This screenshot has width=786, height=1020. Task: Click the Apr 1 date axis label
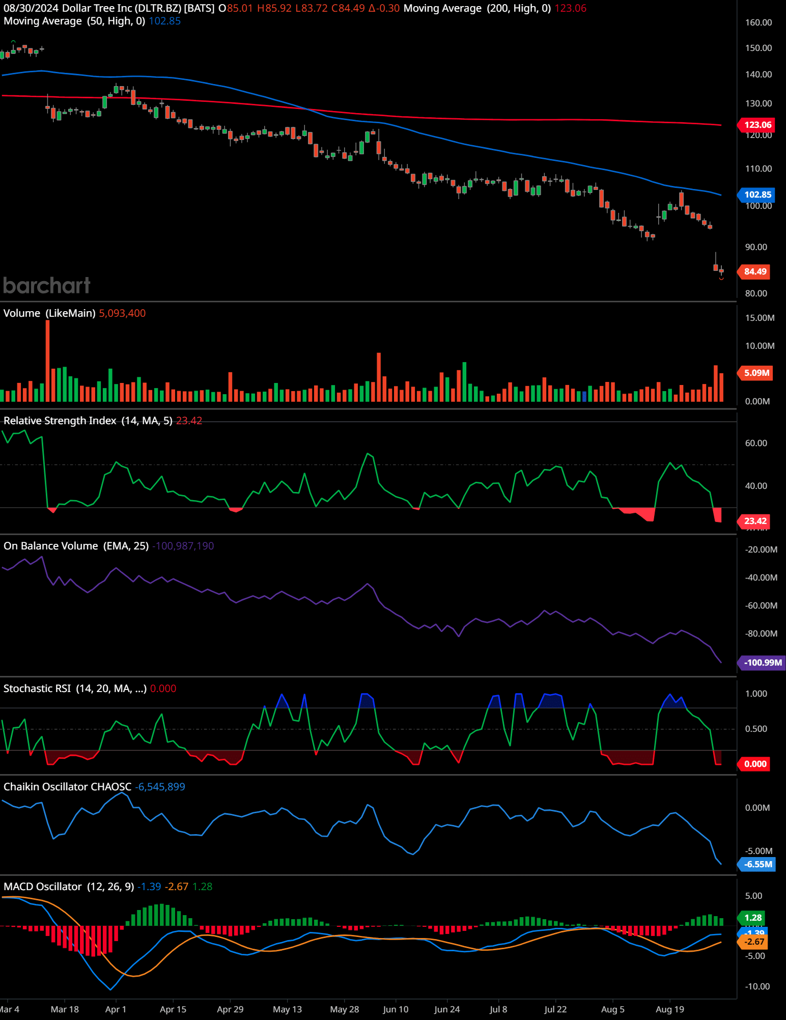point(116,1009)
